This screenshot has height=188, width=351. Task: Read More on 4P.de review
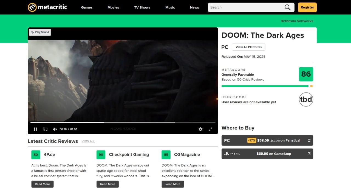[43, 184]
